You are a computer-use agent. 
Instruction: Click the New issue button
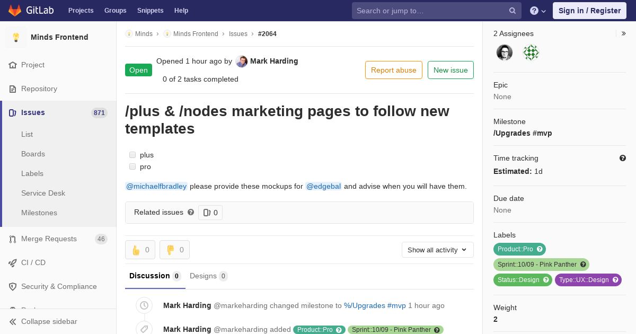pos(450,70)
